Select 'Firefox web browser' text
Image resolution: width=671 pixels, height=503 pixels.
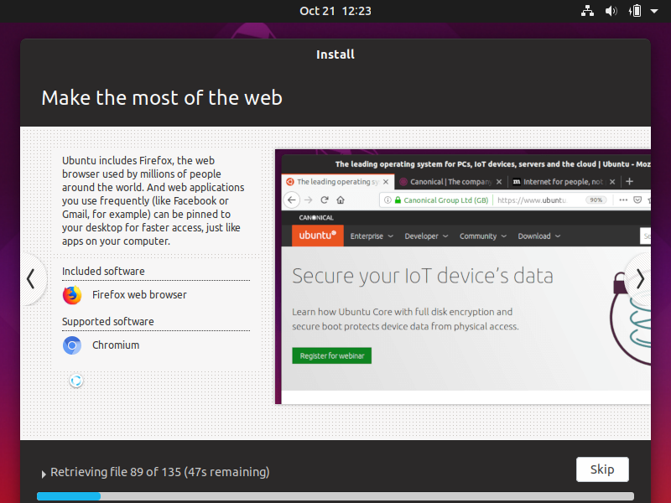click(x=139, y=295)
